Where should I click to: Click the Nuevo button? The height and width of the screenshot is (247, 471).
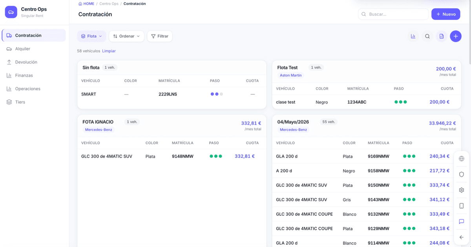point(446,14)
